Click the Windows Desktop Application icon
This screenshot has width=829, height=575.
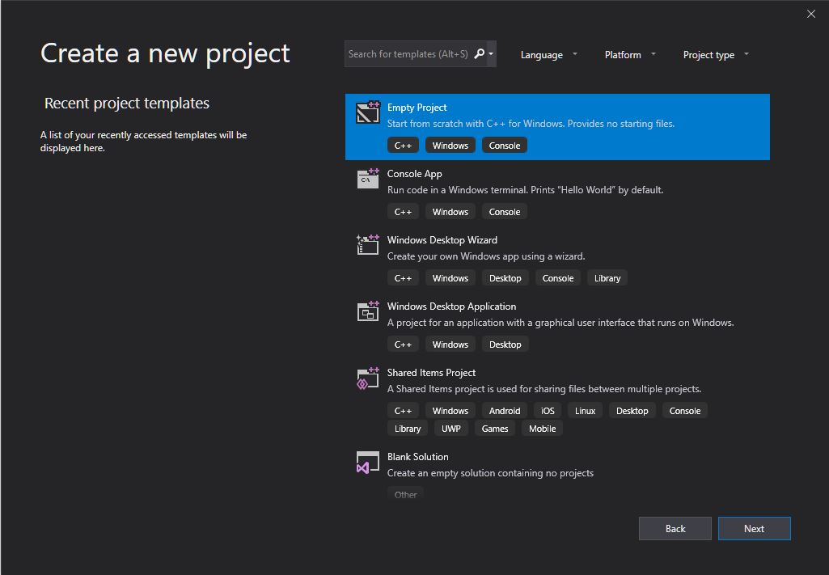[x=368, y=311]
